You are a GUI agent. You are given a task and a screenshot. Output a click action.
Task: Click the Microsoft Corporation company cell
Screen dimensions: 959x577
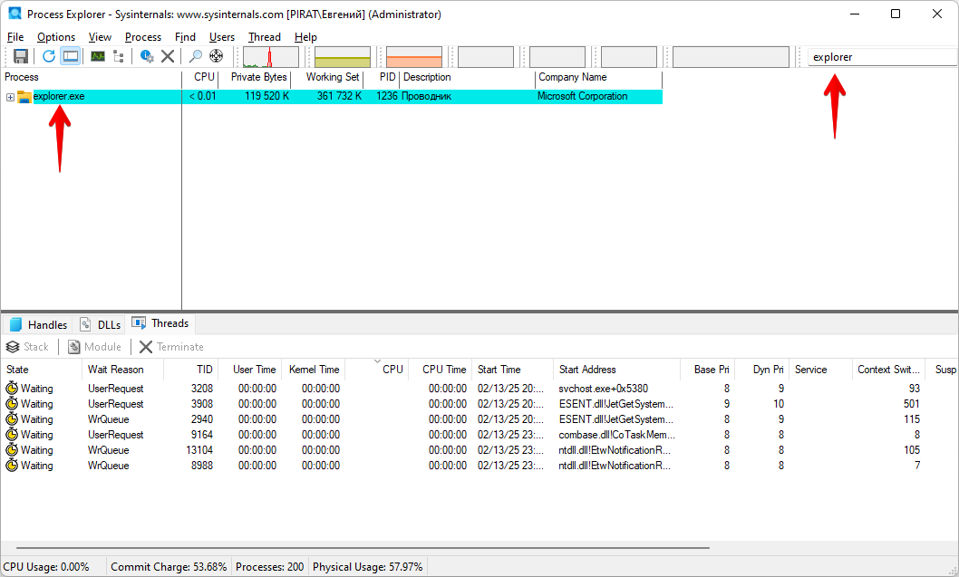tap(582, 97)
